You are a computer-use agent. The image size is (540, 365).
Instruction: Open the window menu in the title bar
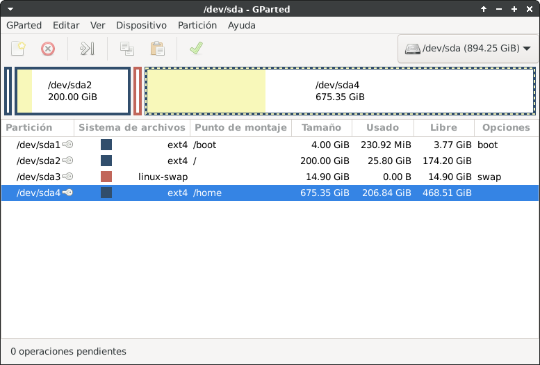pyautogui.click(x=8, y=9)
